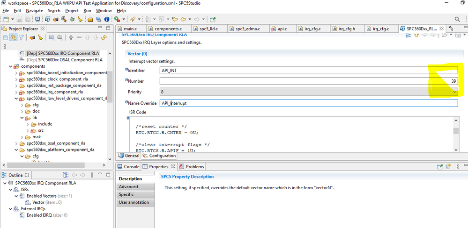Viewport: 468px width, 228px height.
Task: Click the open package icon in main toolbar
Action: point(90,19)
